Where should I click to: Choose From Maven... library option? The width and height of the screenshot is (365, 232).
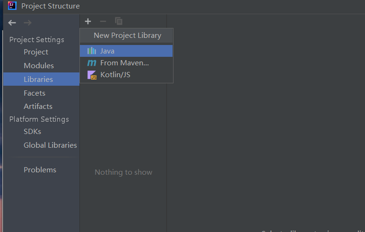[126, 62]
